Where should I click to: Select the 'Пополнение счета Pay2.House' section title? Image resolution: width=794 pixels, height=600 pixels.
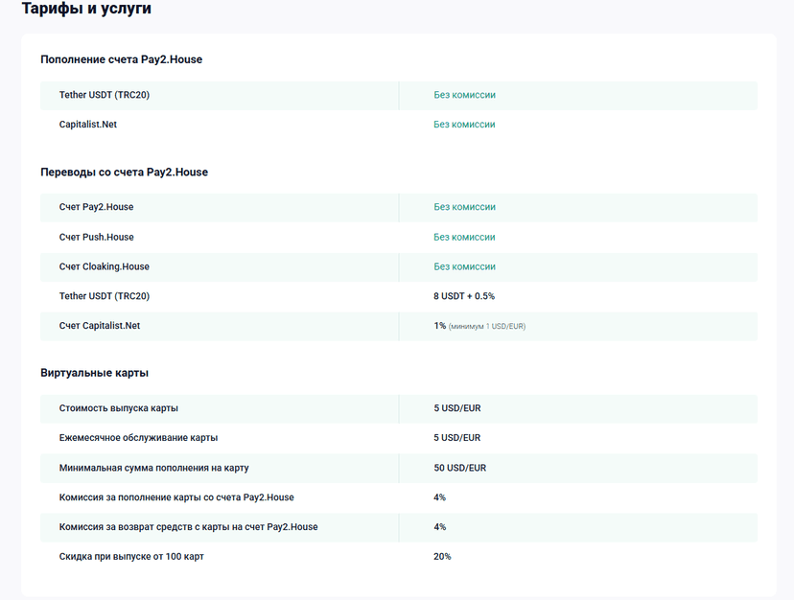point(122,59)
